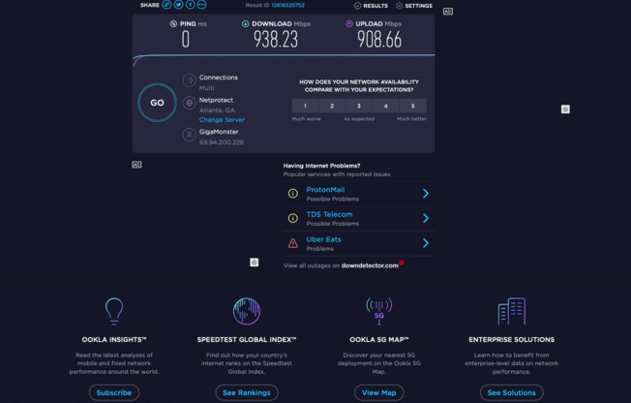The image size is (631, 403).
Task: Copy the share link icon
Action: point(166,5)
